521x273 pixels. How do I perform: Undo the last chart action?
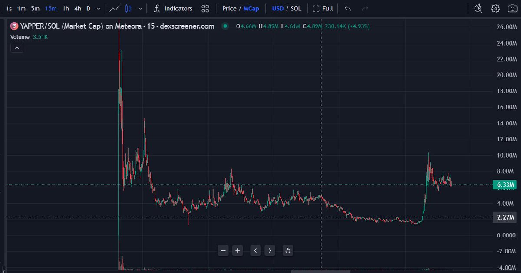point(348,8)
